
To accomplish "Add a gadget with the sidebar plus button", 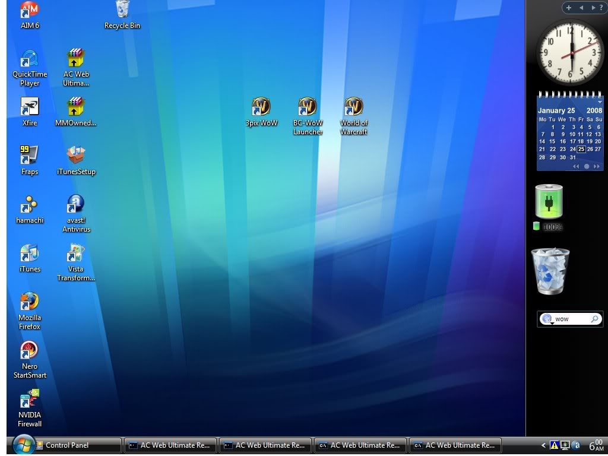I will point(568,8).
